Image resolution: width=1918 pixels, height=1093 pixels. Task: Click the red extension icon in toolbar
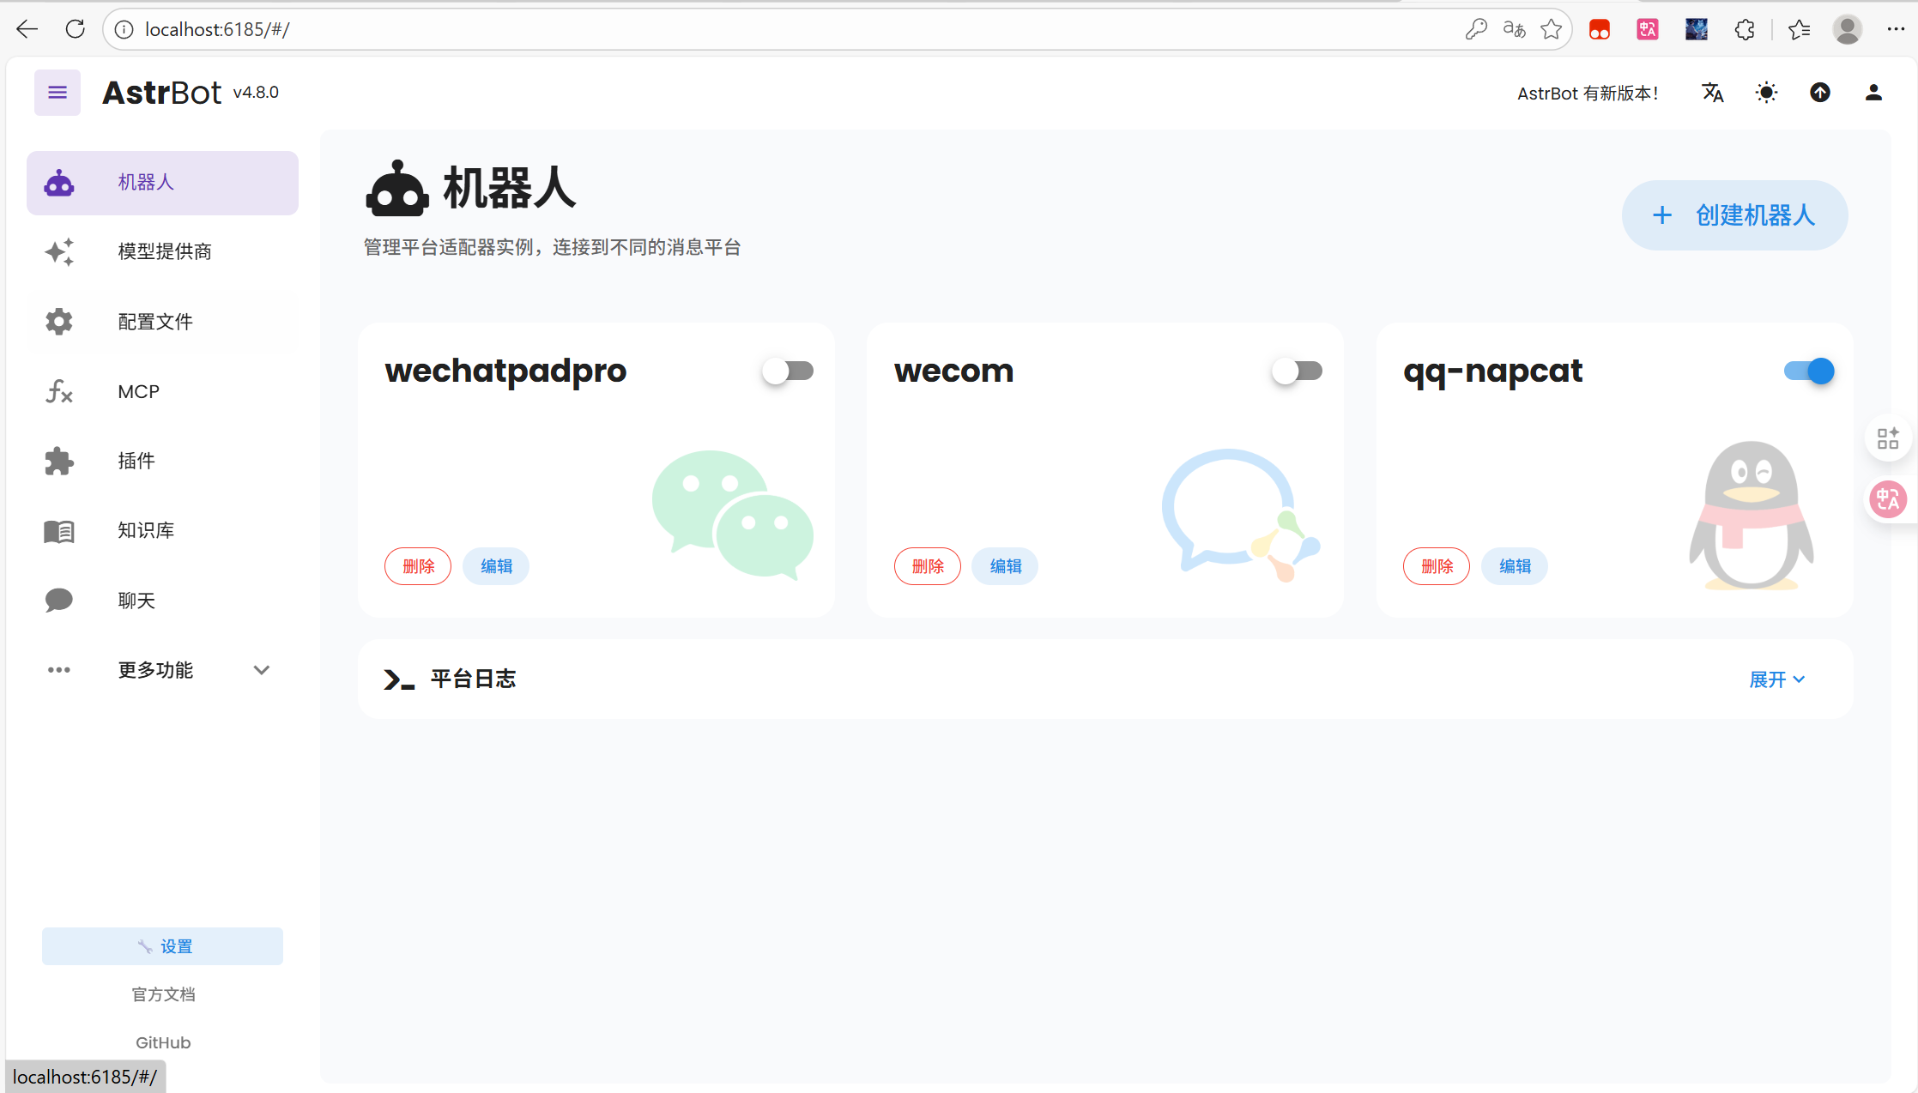[1600, 29]
